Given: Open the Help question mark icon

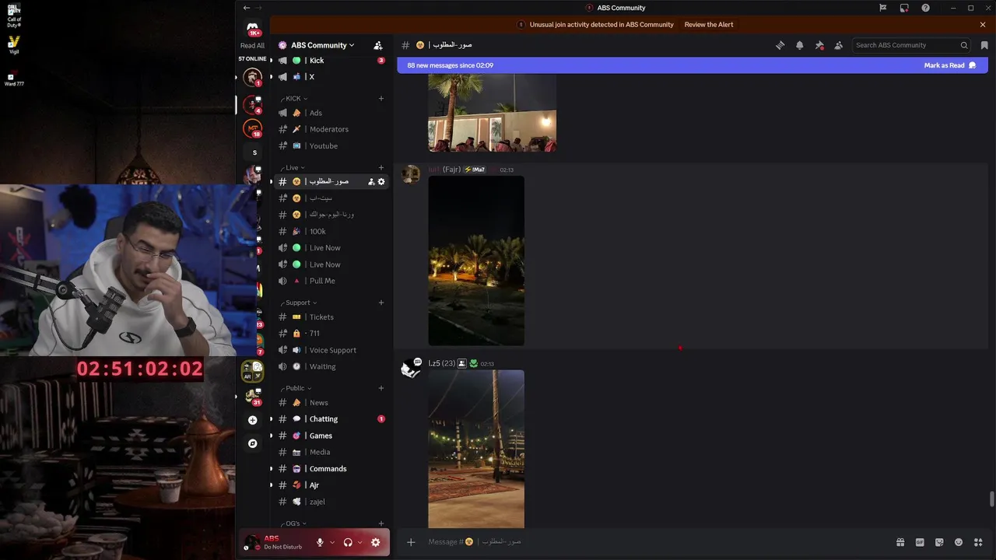Looking at the screenshot, I should pos(925,8).
